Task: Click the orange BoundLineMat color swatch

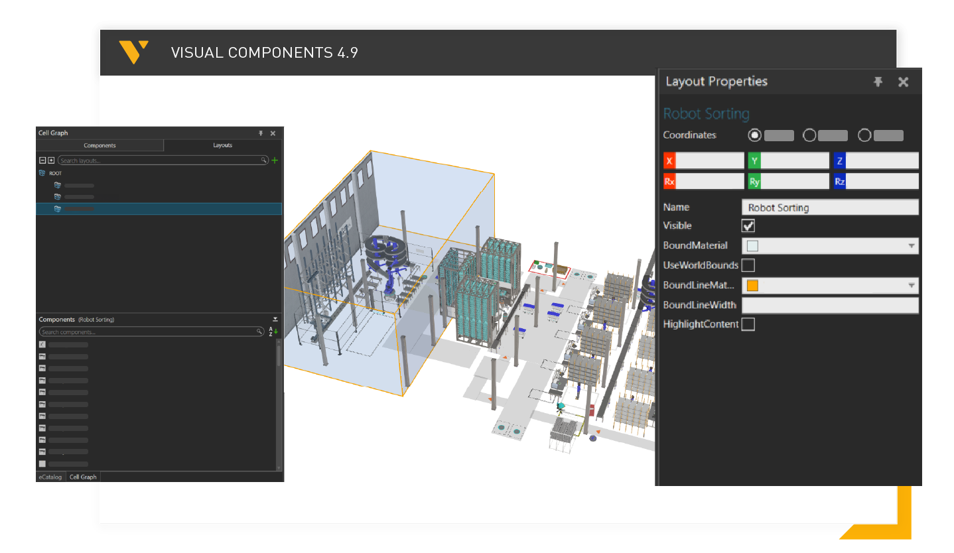Action: (x=752, y=286)
